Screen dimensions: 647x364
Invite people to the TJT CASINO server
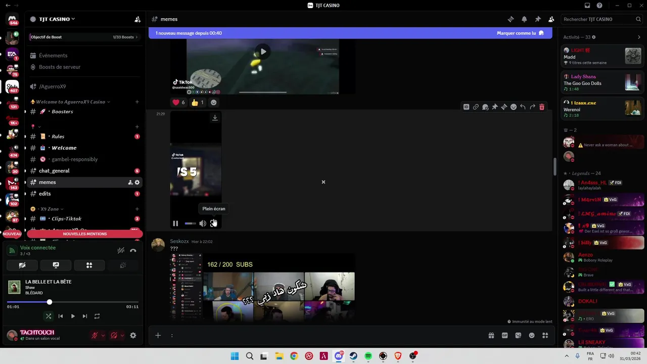pyautogui.click(x=137, y=19)
